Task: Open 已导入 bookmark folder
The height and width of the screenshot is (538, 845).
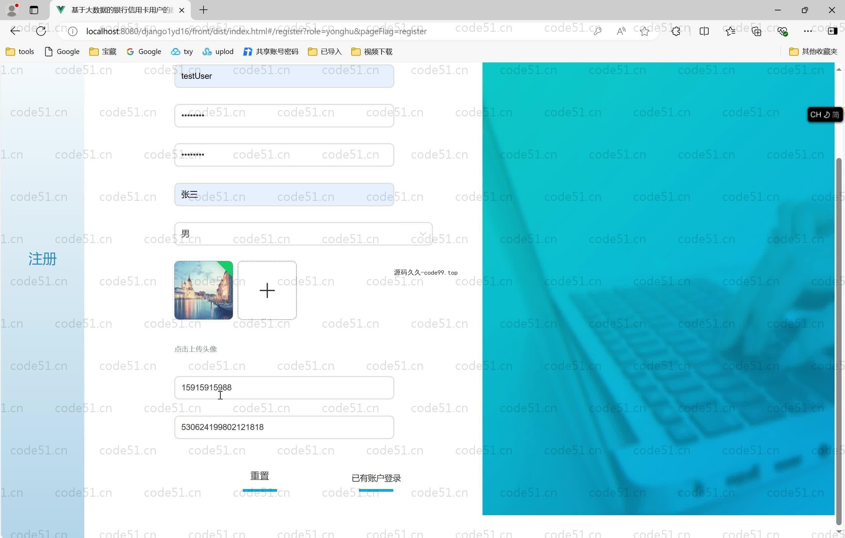Action: (x=324, y=52)
